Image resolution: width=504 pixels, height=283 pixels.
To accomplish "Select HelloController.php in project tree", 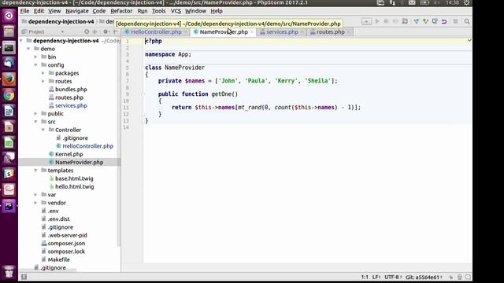I will 87,146.
